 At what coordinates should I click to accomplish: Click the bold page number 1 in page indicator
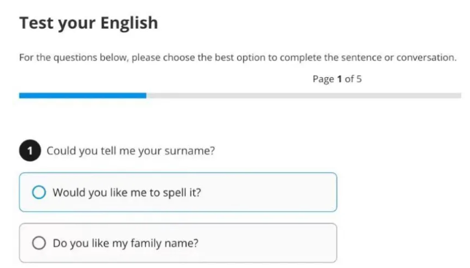point(339,79)
